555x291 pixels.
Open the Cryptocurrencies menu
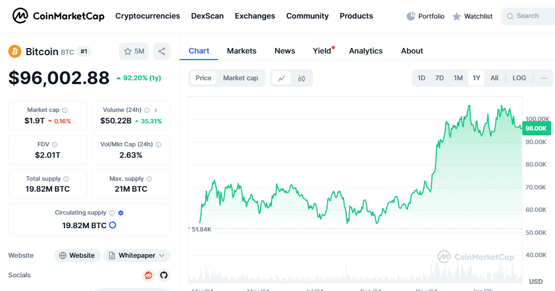147,16
